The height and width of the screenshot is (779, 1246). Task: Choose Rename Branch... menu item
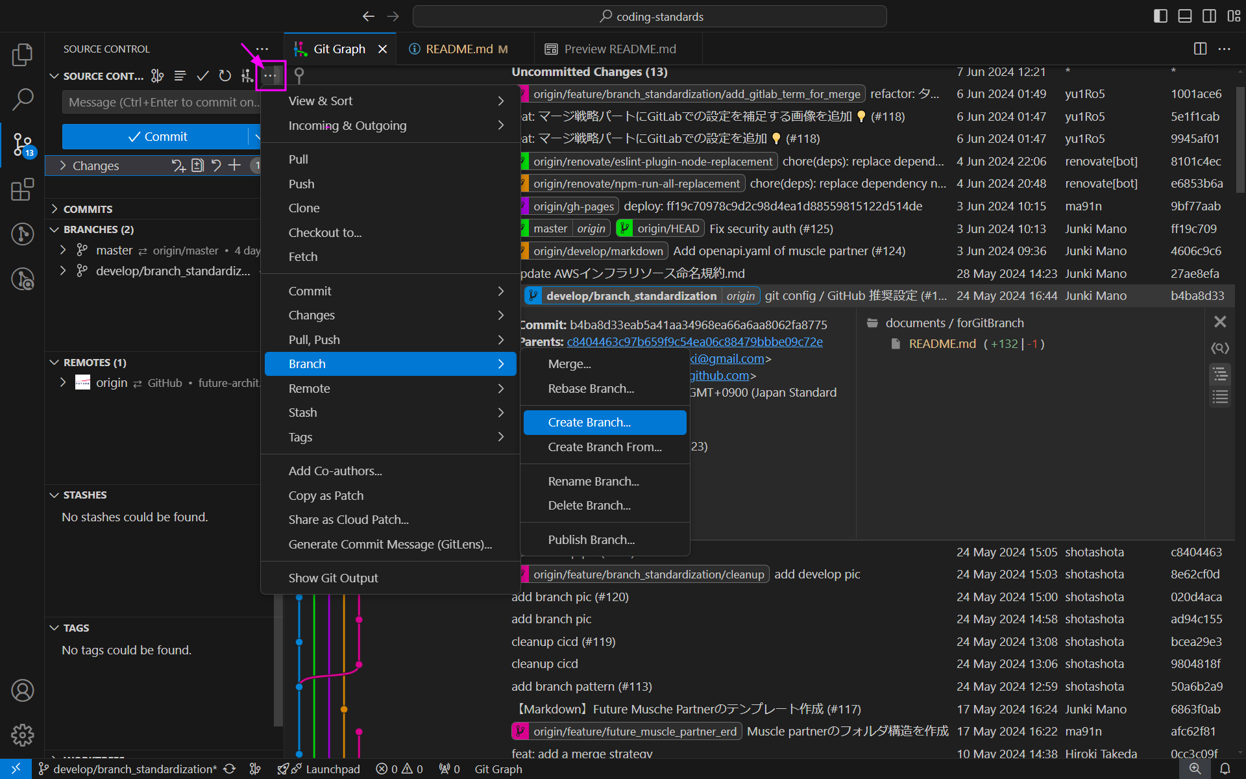[605, 481]
